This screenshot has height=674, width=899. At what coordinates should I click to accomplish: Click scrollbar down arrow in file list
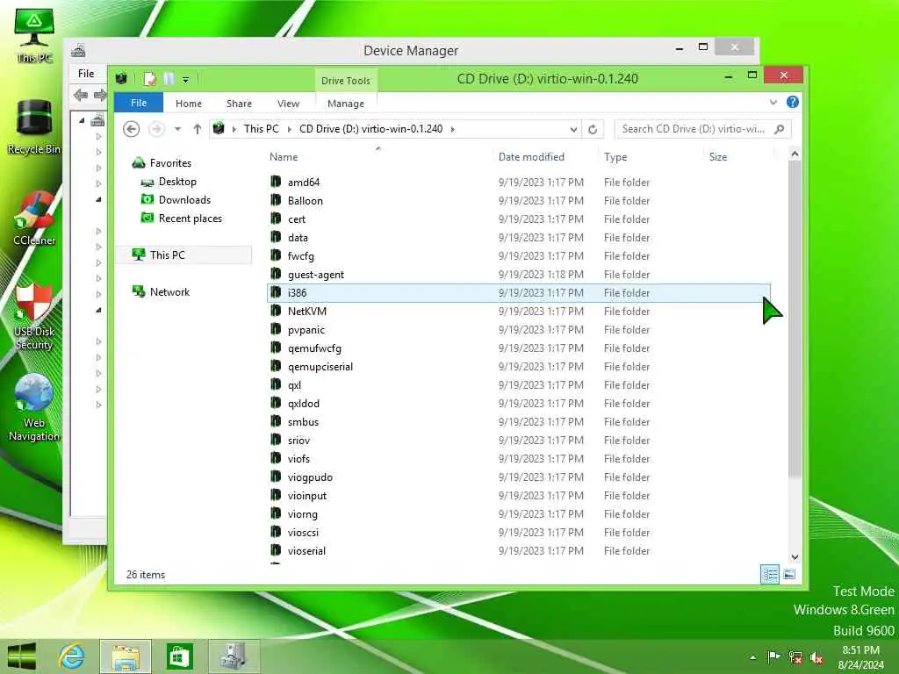(x=794, y=556)
